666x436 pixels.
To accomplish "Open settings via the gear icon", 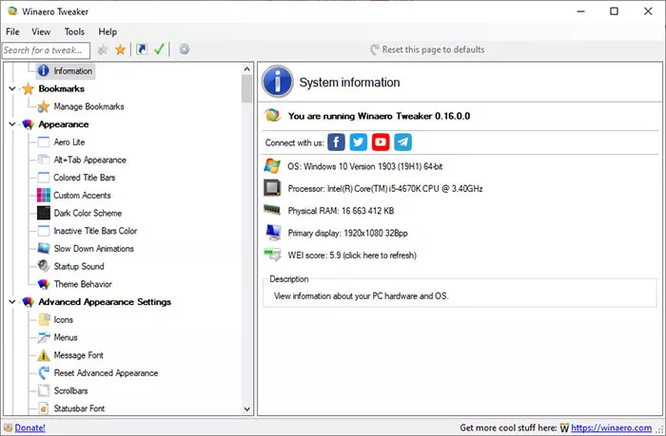I will pos(184,49).
